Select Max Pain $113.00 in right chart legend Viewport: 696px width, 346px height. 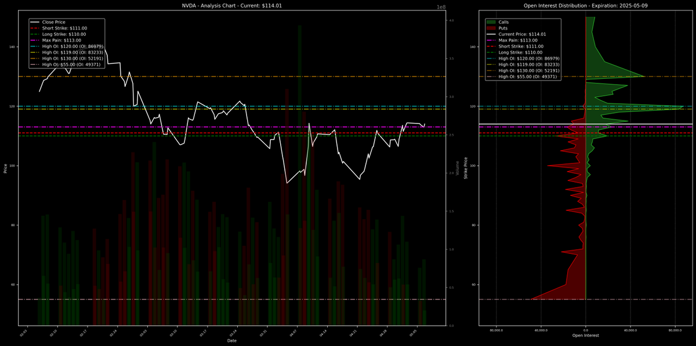512,40
